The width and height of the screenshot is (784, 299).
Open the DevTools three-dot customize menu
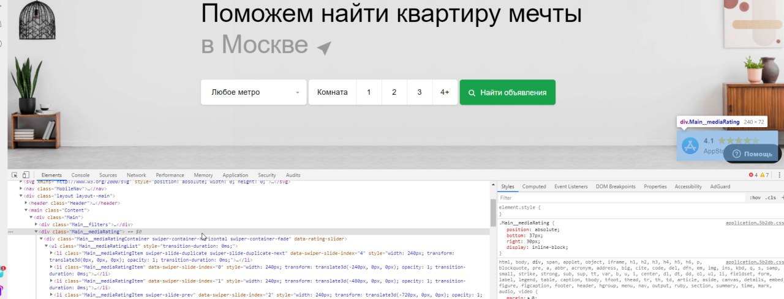pos(779,175)
